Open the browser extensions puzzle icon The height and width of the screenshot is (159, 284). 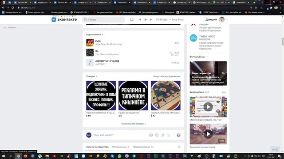(x=271, y=8)
